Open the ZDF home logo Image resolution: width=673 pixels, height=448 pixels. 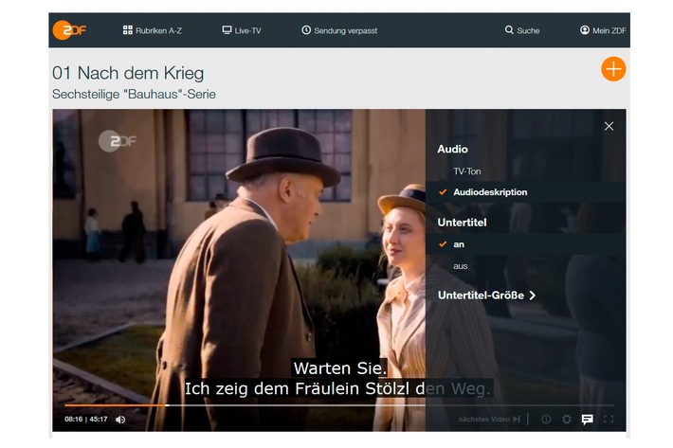tap(69, 30)
